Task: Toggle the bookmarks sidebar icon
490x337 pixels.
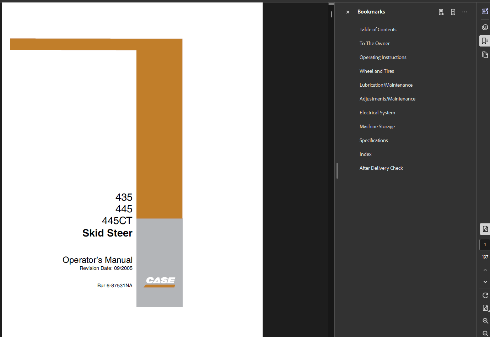Action: click(x=485, y=41)
